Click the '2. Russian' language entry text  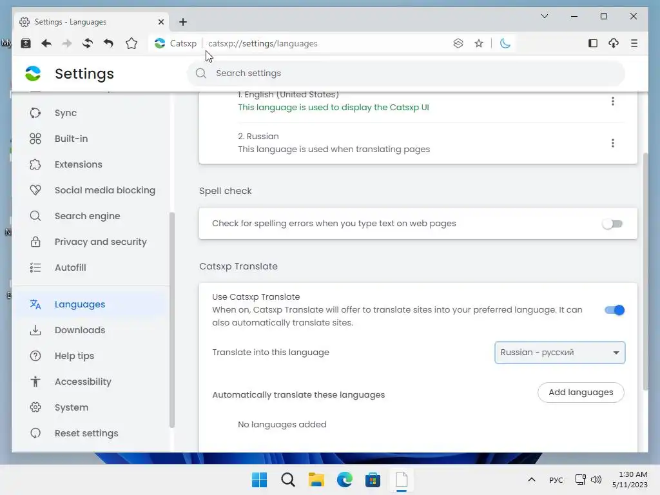click(258, 137)
